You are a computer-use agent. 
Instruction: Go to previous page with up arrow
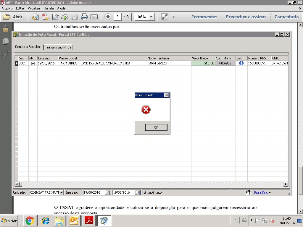click(x=108, y=17)
